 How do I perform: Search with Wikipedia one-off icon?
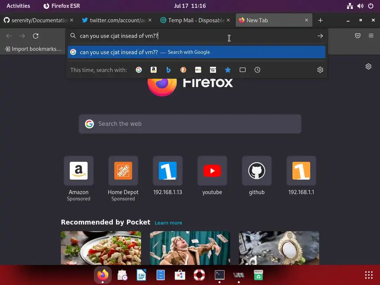pyautogui.click(x=213, y=70)
